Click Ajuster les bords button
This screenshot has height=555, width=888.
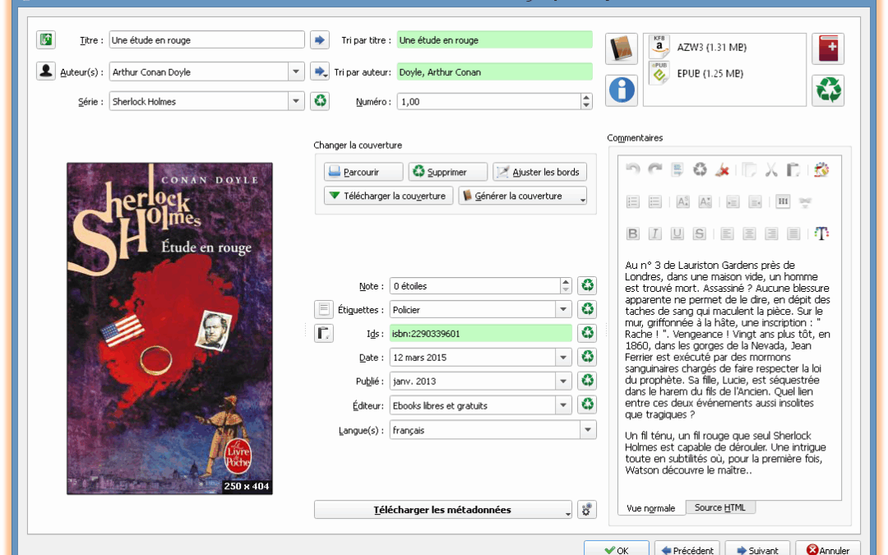[x=539, y=172]
